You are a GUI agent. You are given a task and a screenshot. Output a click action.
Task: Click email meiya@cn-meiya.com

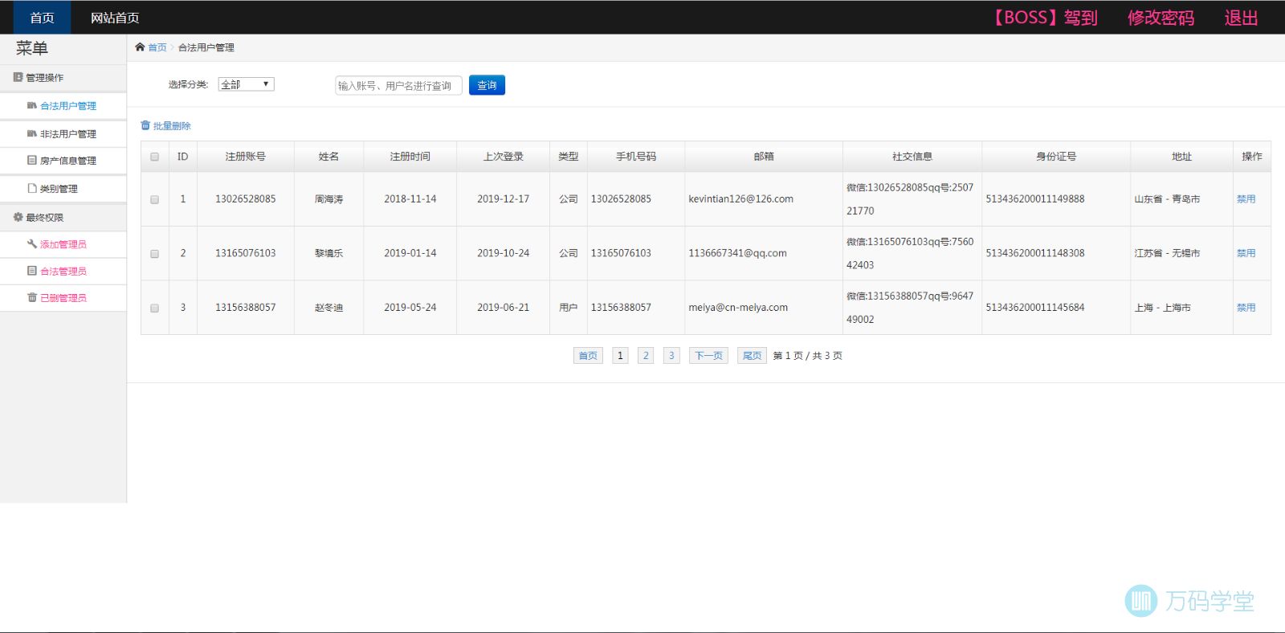click(738, 308)
